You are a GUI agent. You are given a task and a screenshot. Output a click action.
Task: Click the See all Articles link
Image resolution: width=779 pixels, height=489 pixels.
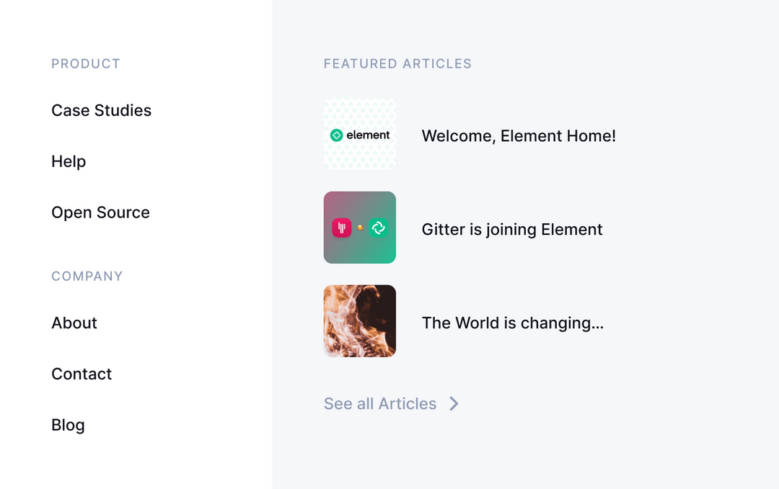click(x=380, y=403)
